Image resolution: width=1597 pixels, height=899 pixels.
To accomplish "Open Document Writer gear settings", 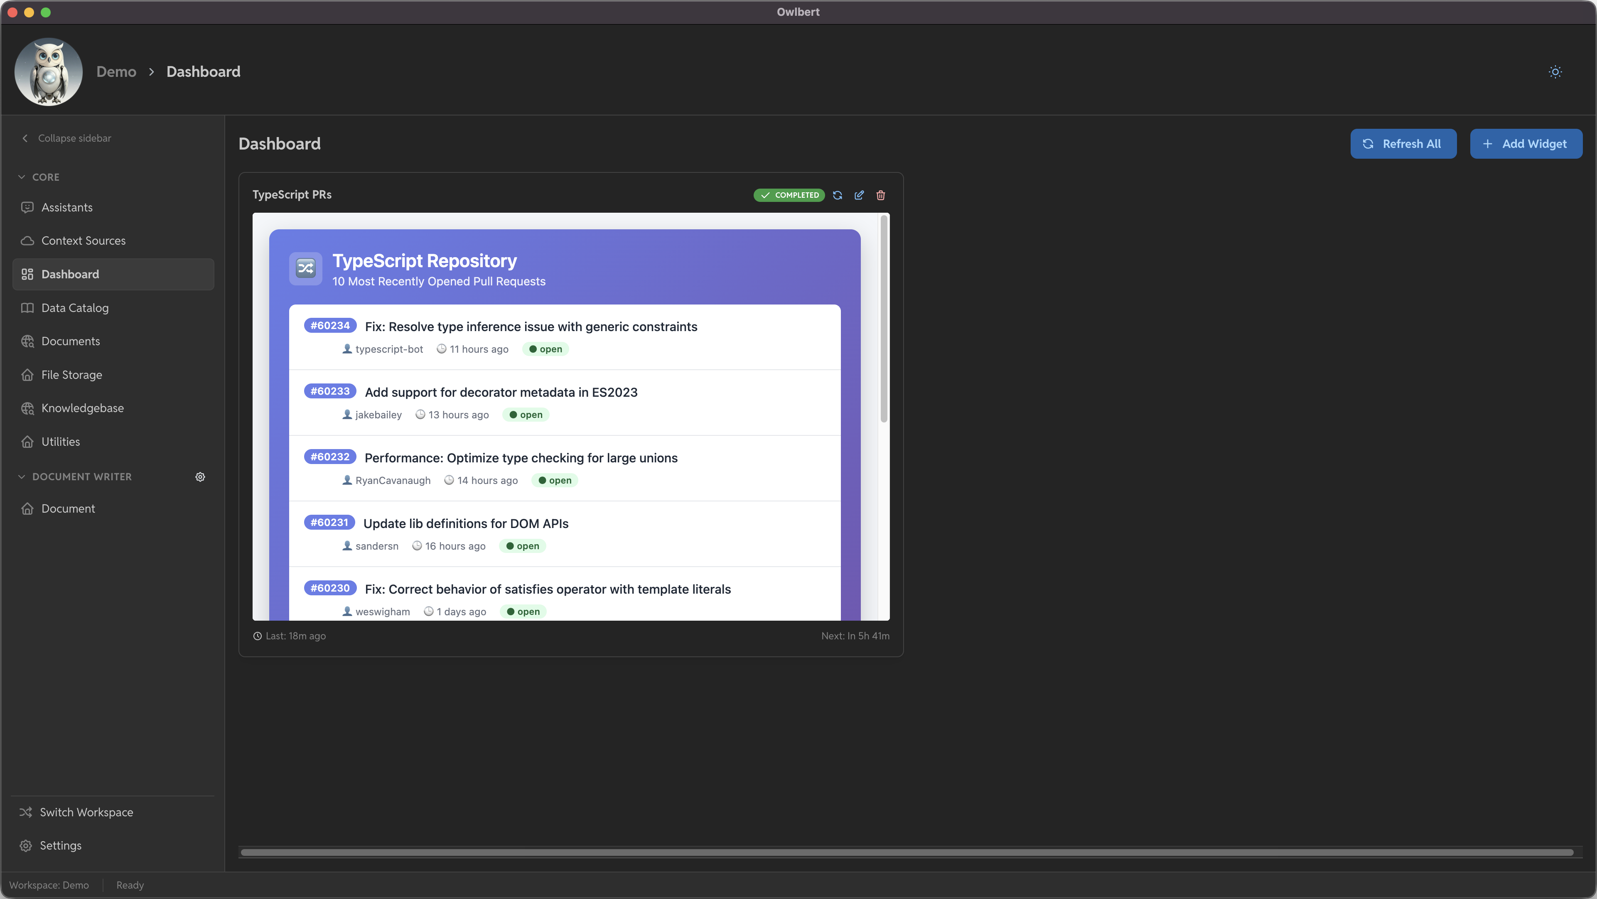I will click(x=200, y=477).
